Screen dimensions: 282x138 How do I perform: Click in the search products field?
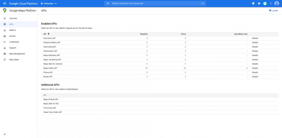[x=155, y=3]
